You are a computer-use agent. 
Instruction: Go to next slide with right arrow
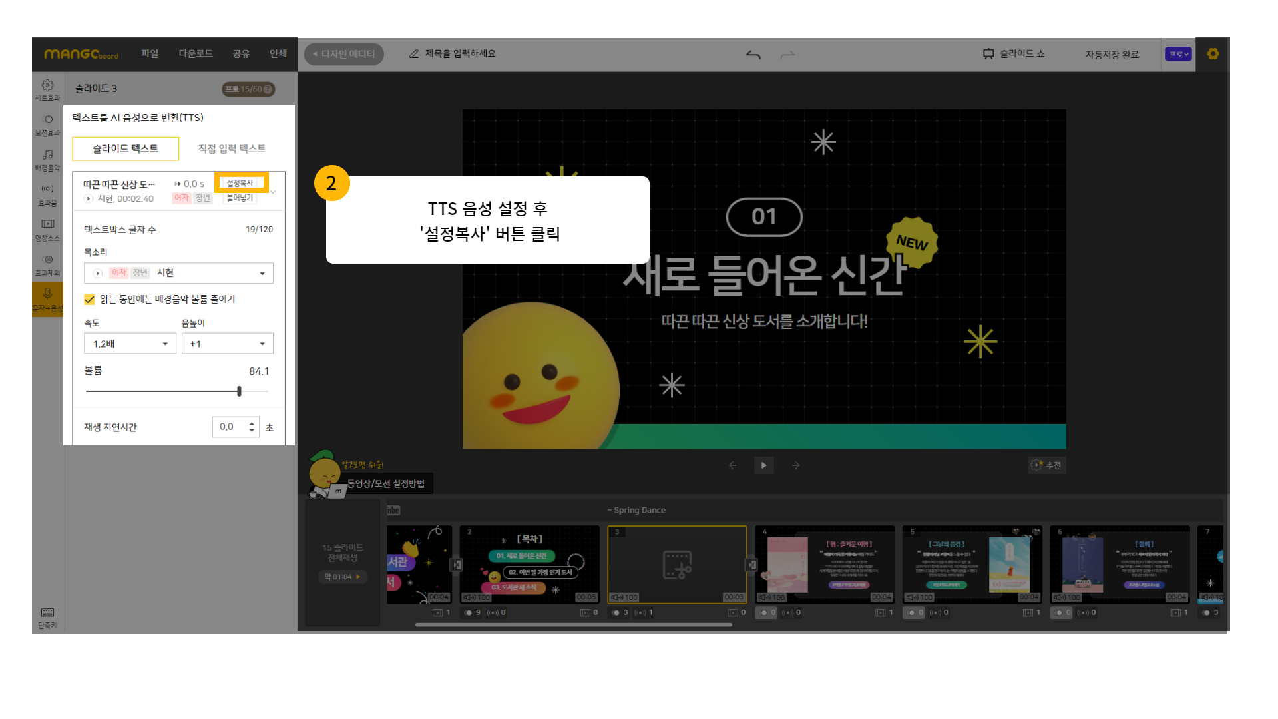(795, 465)
